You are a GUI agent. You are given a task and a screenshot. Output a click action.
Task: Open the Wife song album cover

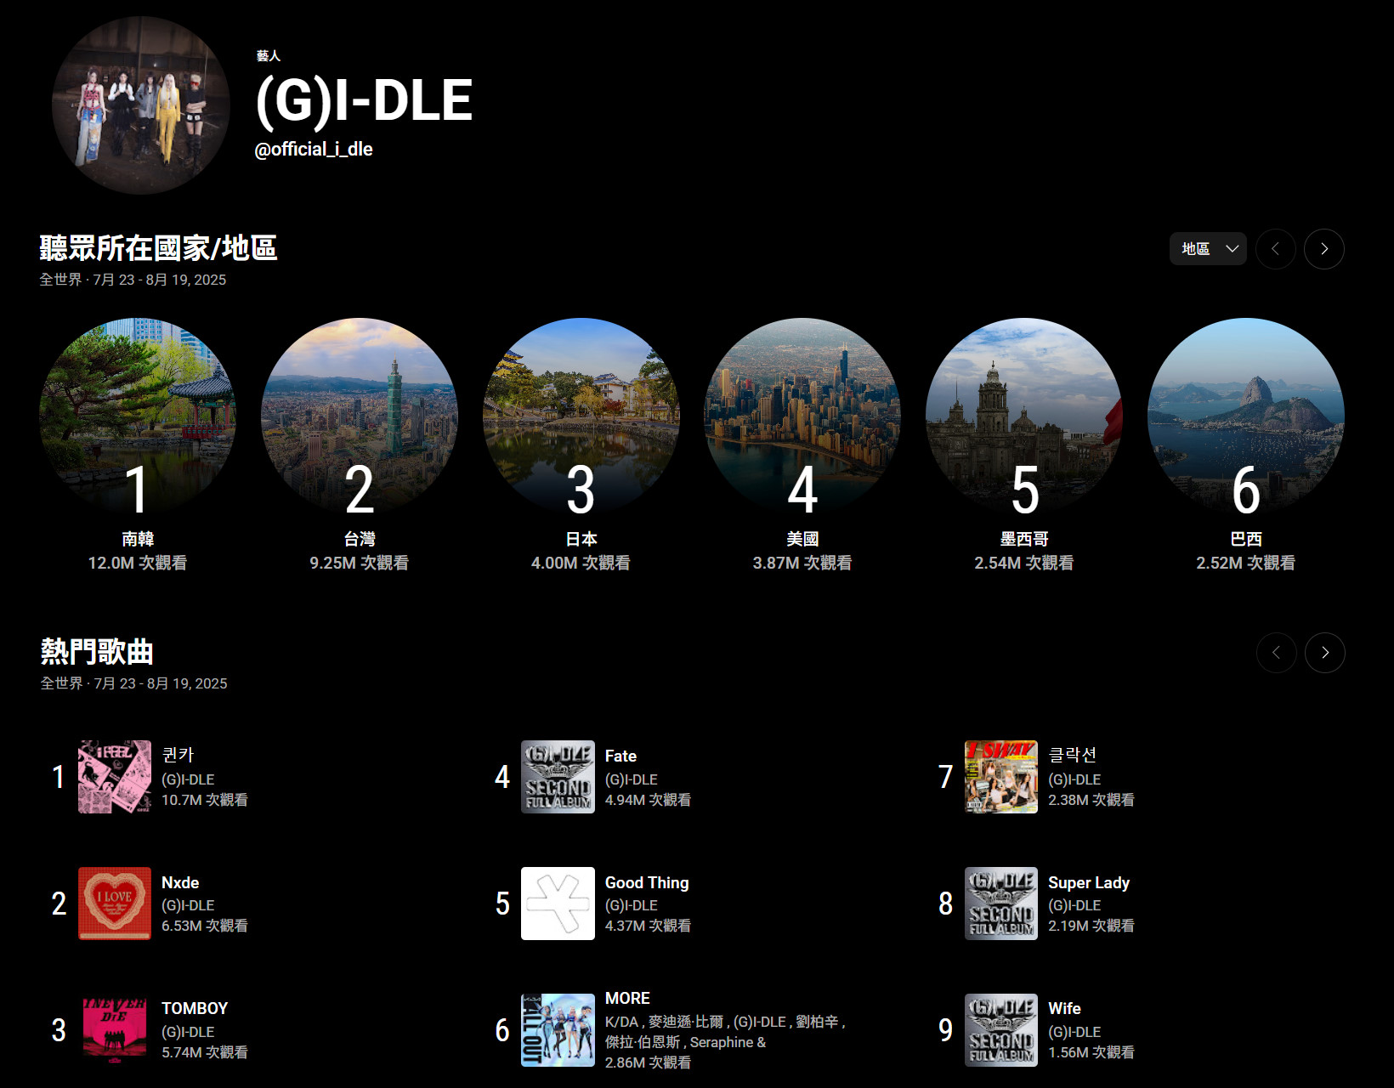(x=1000, y=1029)
